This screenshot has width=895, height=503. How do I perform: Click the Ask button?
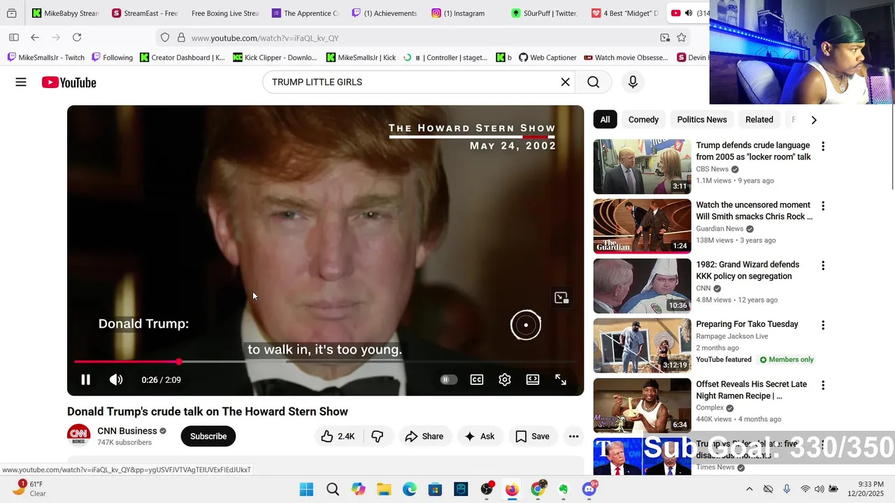(x=480, y=436)
